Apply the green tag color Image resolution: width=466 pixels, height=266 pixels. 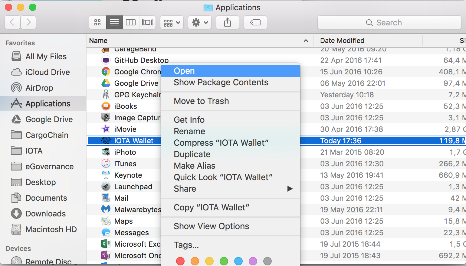click(224, 261)
